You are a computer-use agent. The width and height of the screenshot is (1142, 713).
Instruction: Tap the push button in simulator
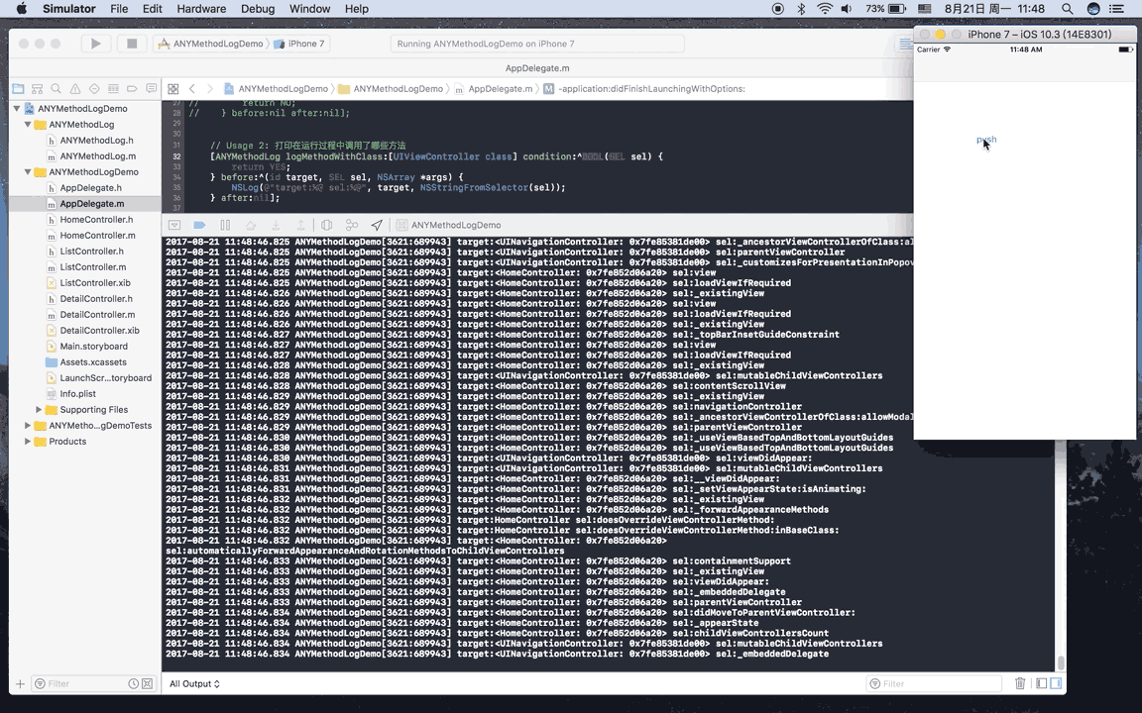[986, 139]
